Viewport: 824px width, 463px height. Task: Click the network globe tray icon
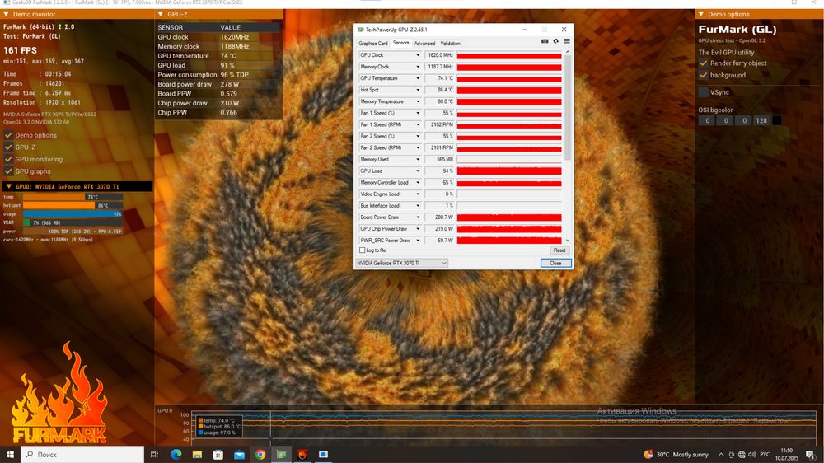coord(742,454)
